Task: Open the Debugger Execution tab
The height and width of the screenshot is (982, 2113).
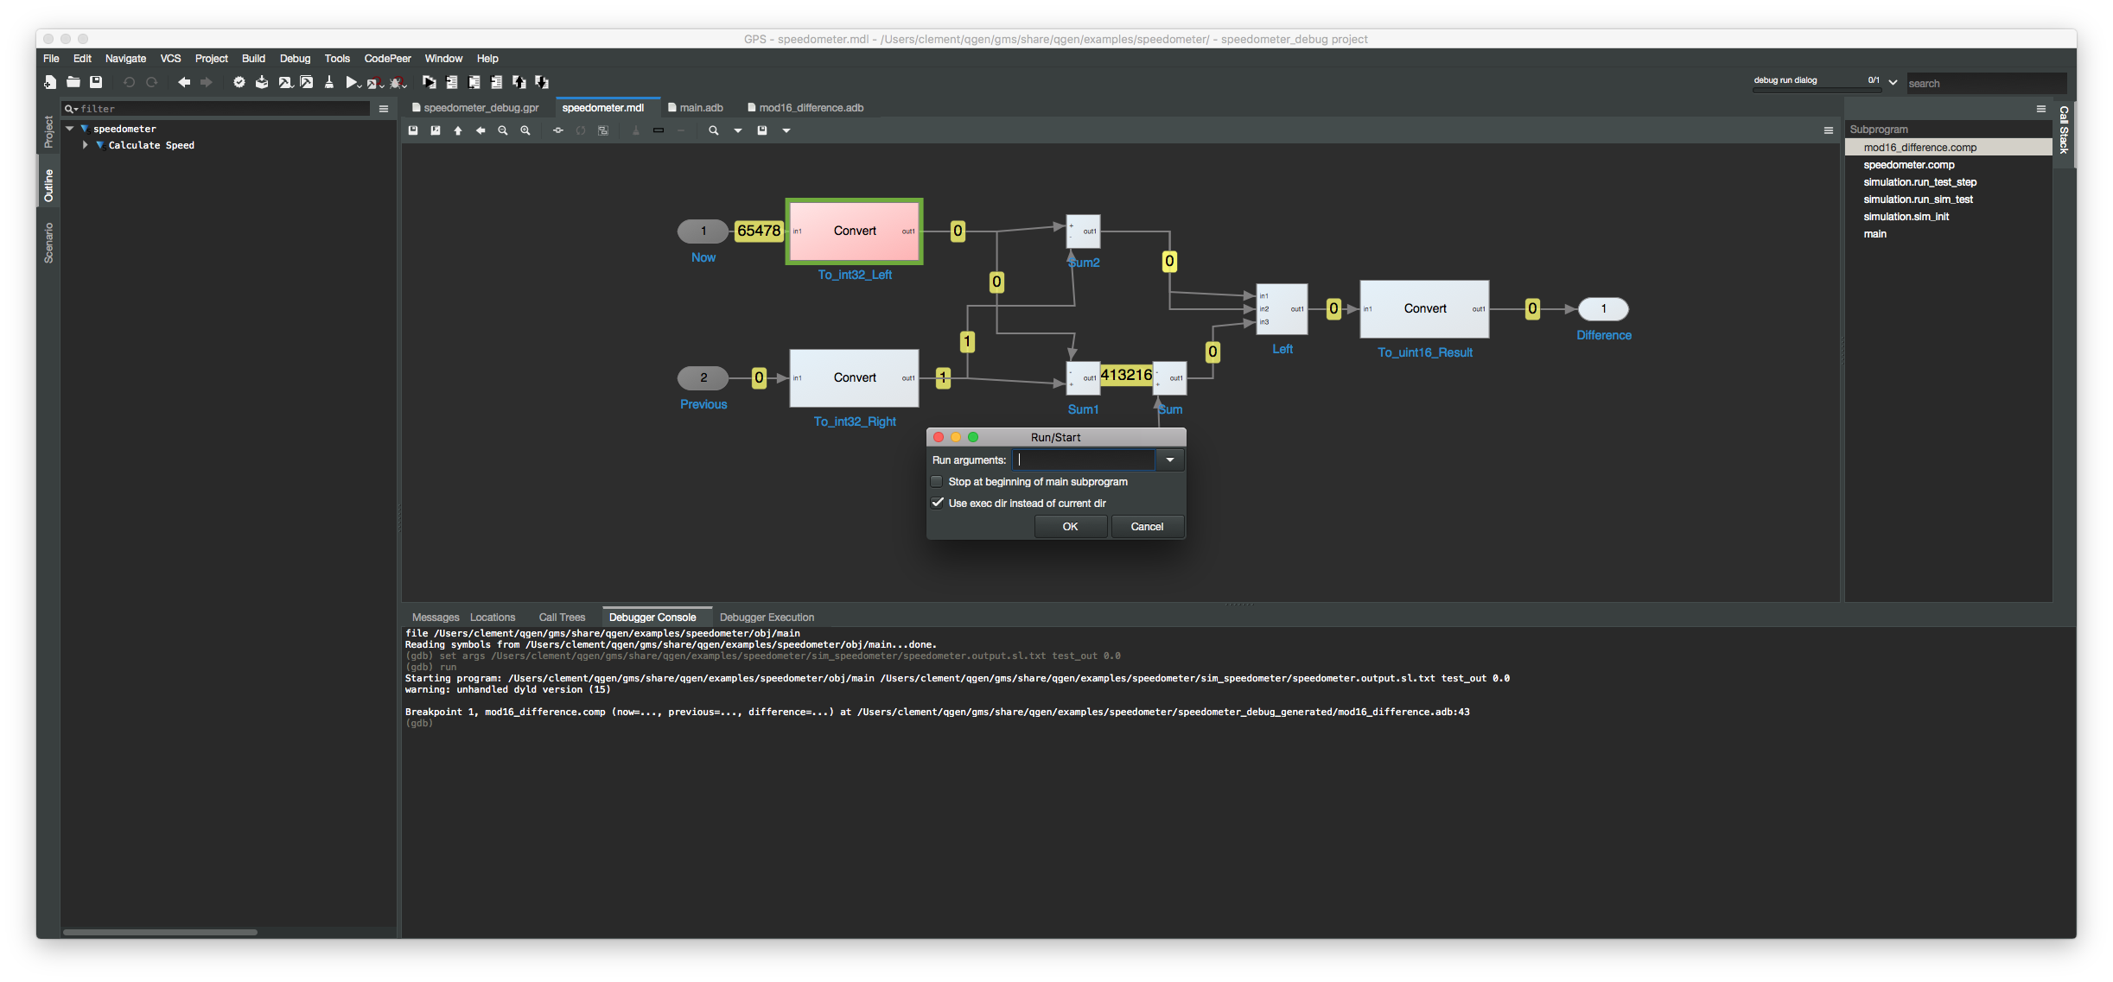Action: [x=767, y=618]
